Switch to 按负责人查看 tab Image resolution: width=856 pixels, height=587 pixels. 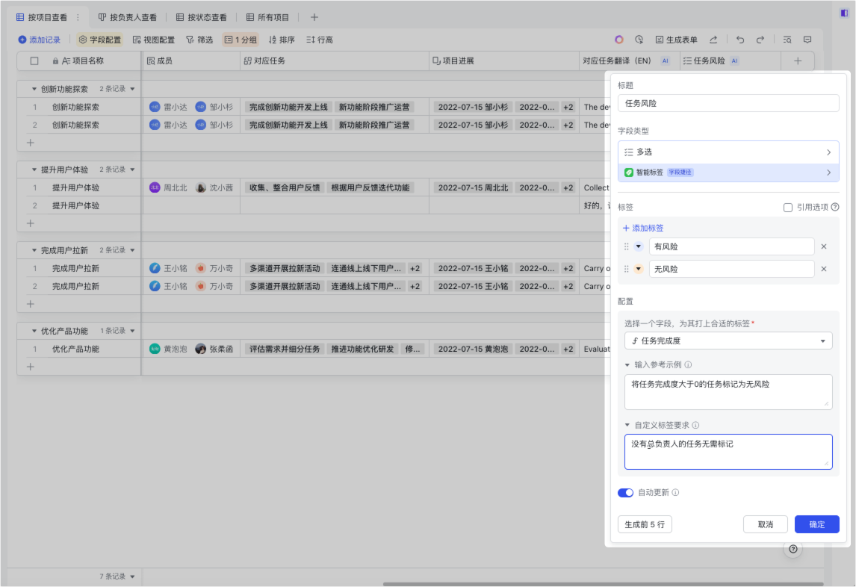point(127,17)
